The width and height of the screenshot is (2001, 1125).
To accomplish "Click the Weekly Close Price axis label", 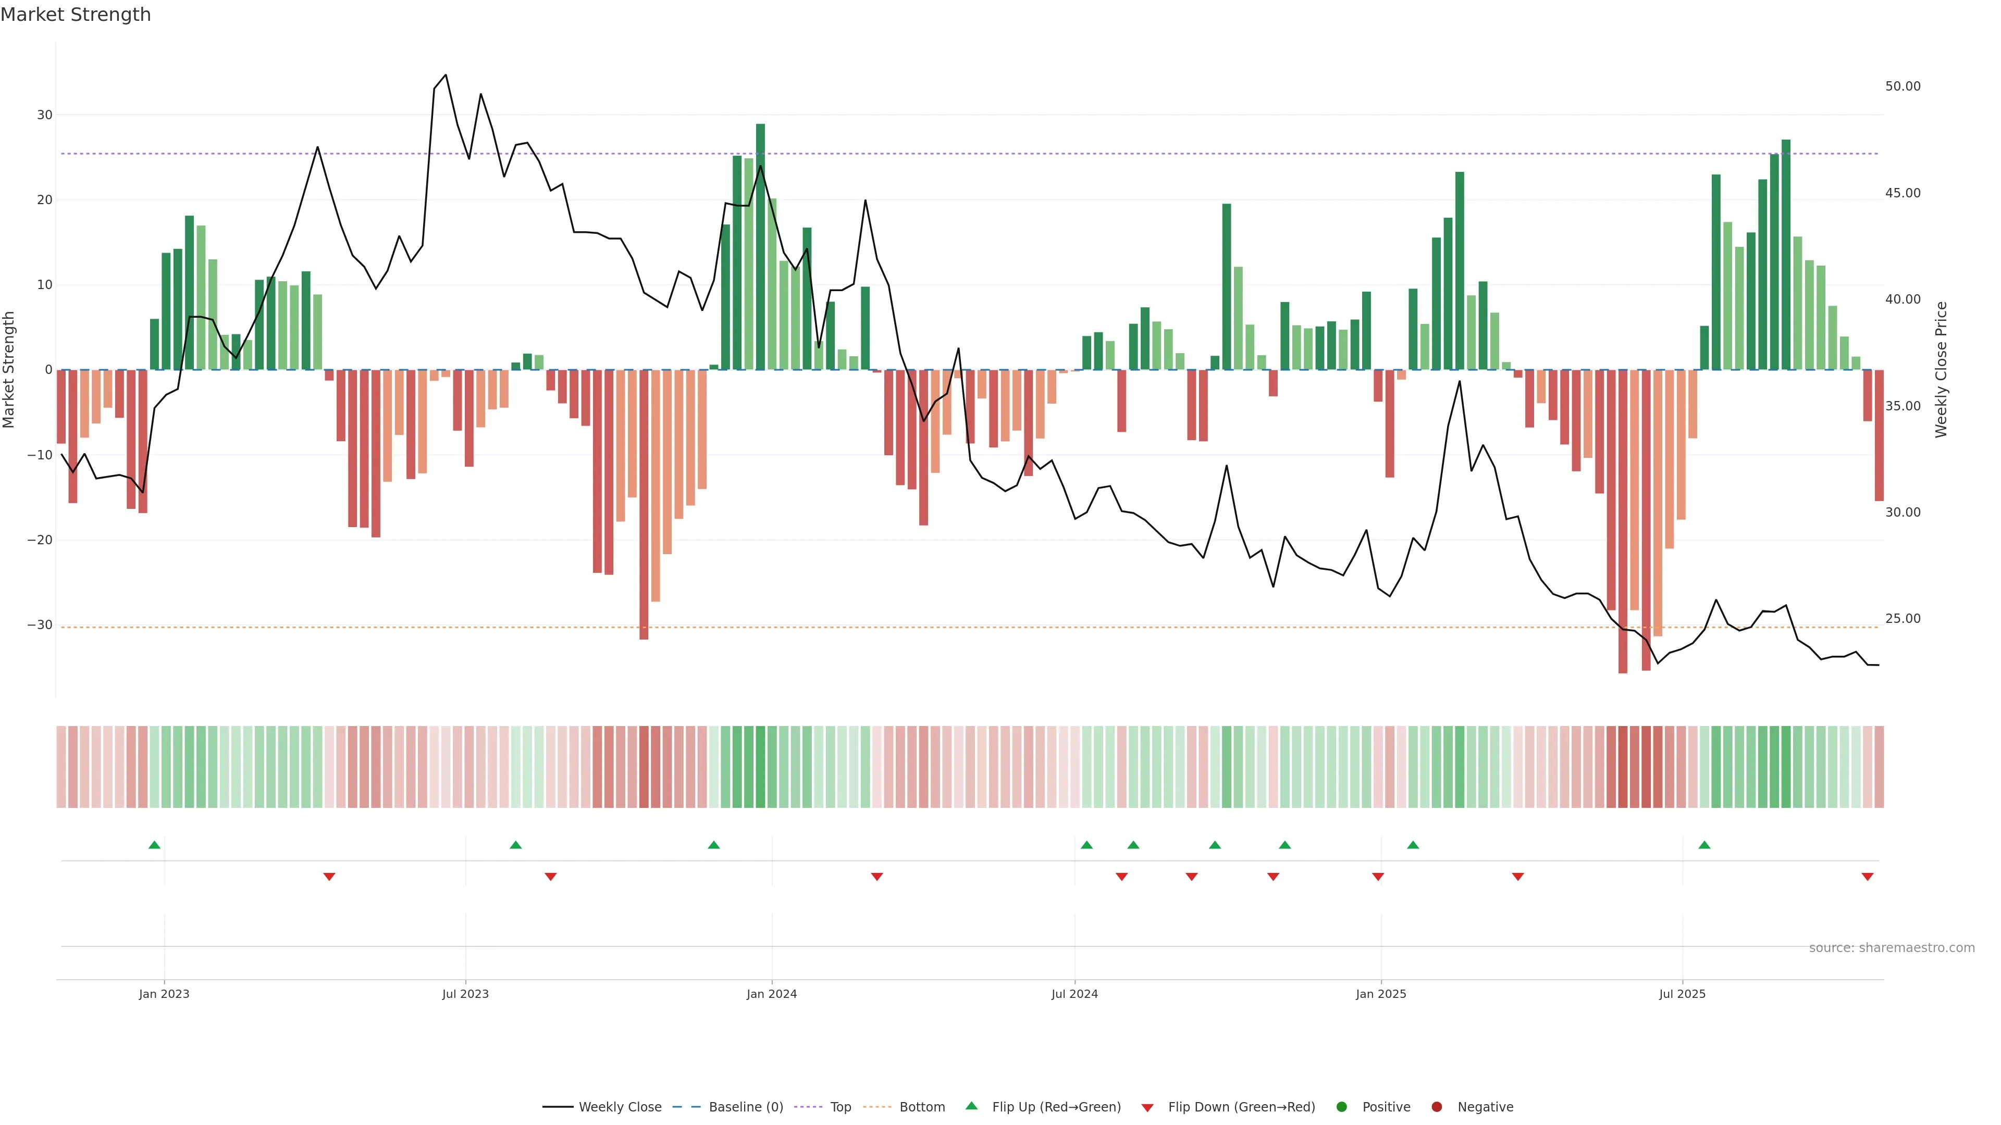I will [1941, 370].
